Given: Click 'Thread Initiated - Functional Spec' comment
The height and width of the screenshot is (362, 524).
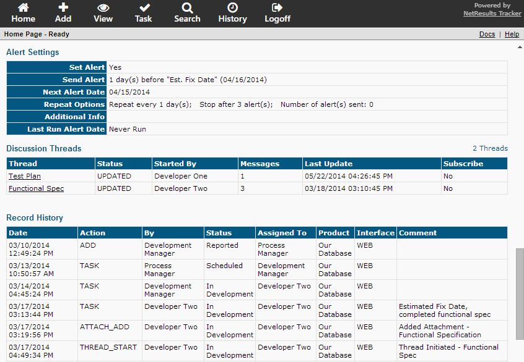Looking at the screenshot, I should tap(448, 351).
